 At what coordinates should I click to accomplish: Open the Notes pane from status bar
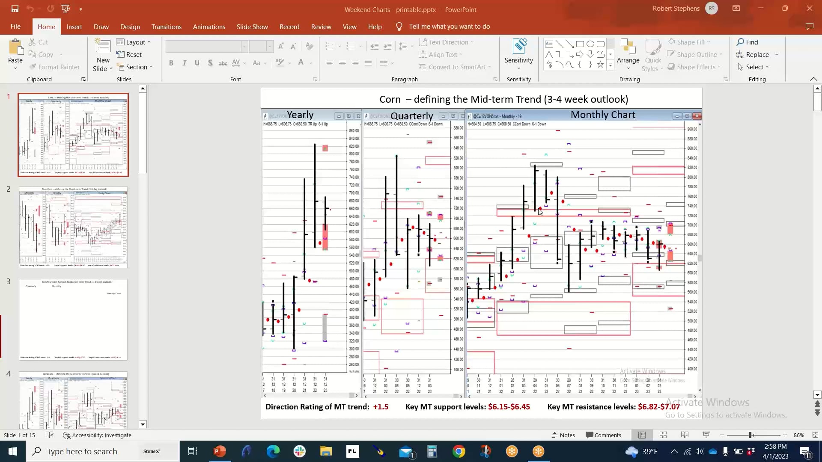[x=563, y=435]
